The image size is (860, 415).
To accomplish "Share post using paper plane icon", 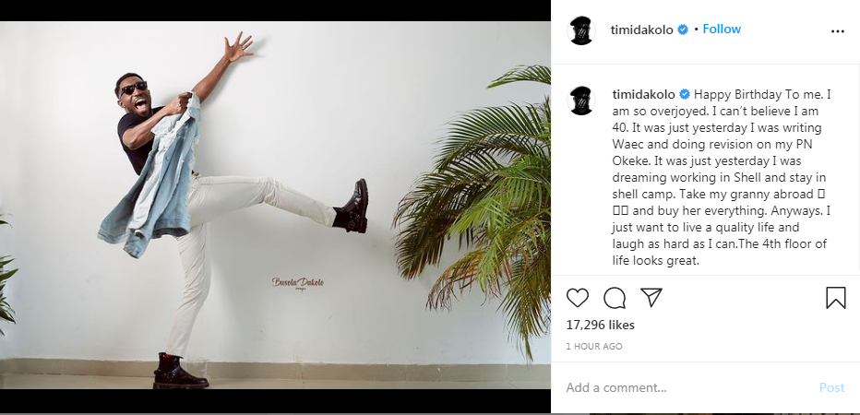I will 651,297.
